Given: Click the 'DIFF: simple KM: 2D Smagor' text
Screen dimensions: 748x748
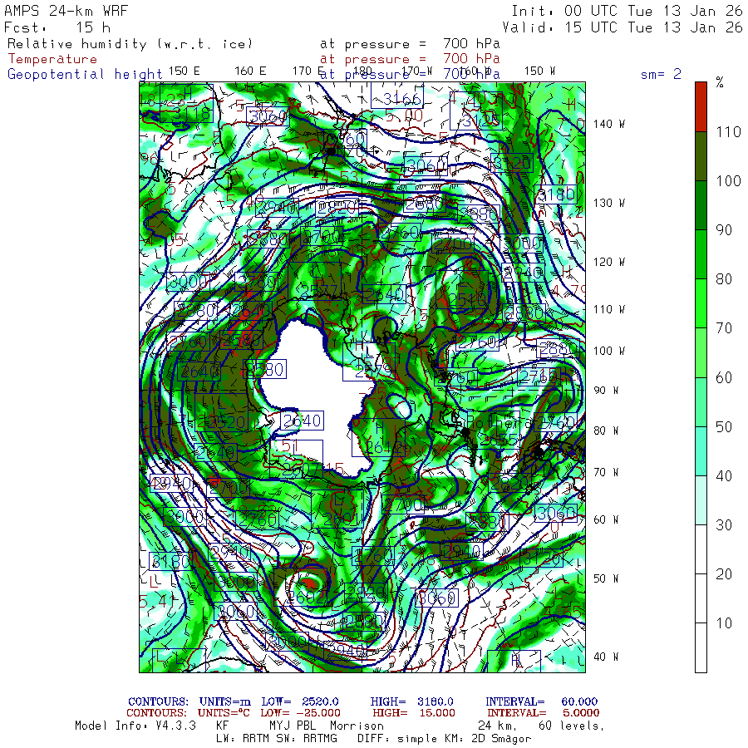Looking at the screenshot, I should (444, 739).
